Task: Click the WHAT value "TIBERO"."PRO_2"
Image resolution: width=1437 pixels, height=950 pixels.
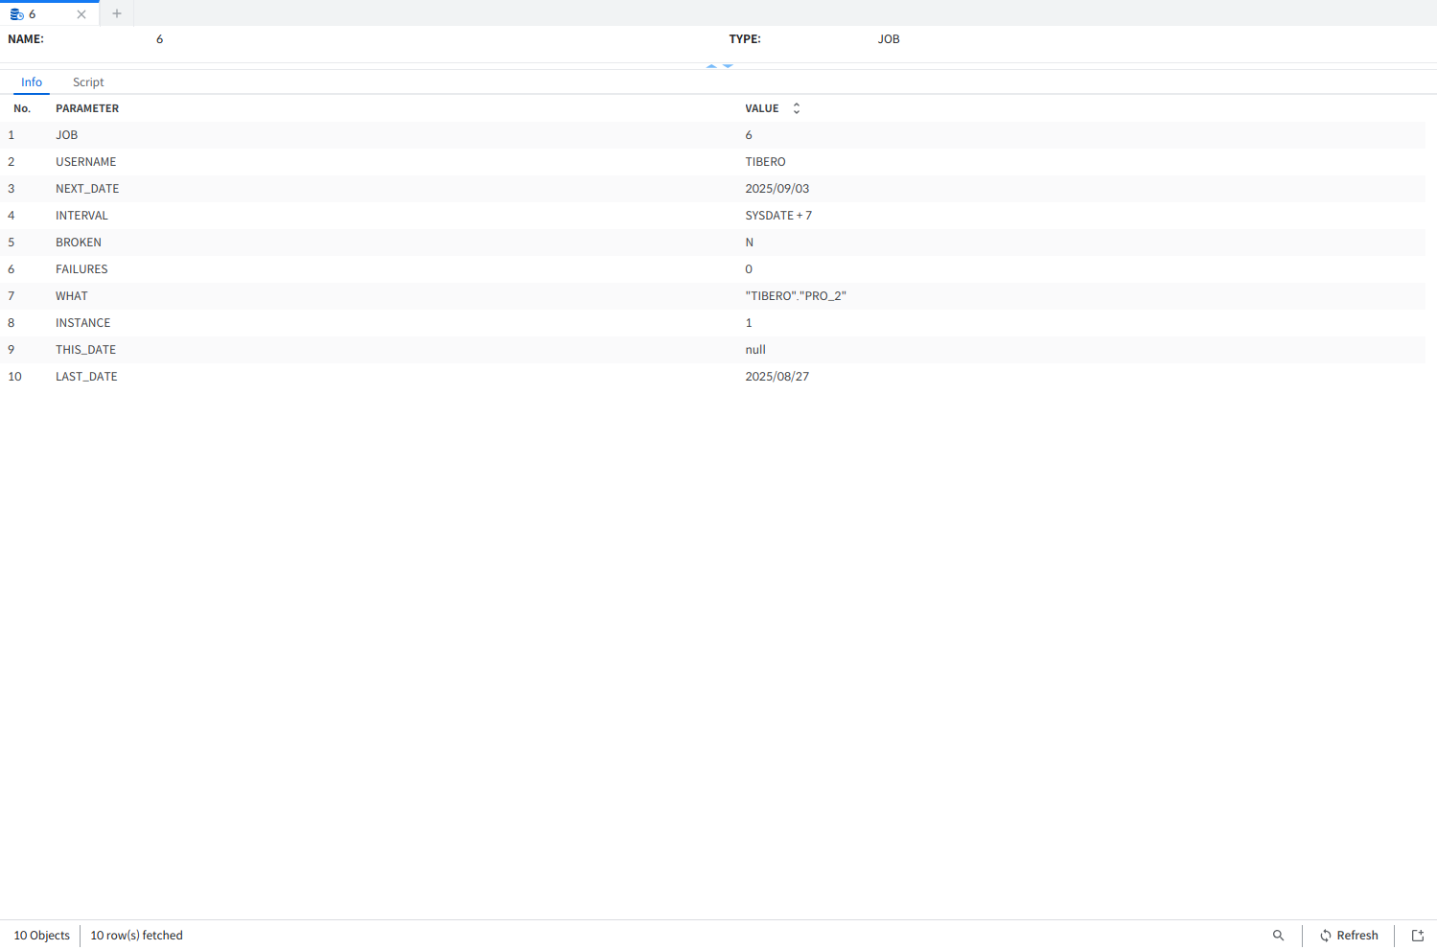Action: click(x=795, y=296)
